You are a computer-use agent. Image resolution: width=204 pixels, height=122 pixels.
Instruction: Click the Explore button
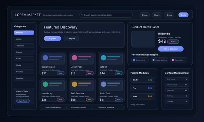[52, 39]
